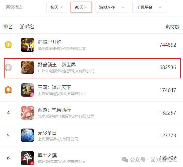This screenshot has width=183, height=167.
Task: Expand the 90天 time range dropdown
Action: [x=81, y=7]
